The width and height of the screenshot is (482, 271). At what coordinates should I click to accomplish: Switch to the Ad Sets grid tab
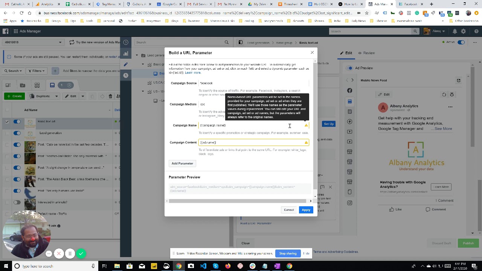point(37,85)
